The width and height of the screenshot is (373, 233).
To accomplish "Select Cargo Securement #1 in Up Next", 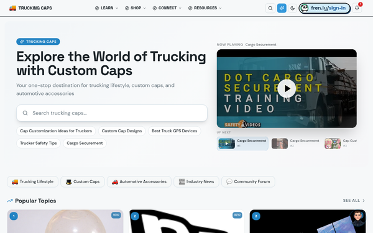I will tap(242, 144).
